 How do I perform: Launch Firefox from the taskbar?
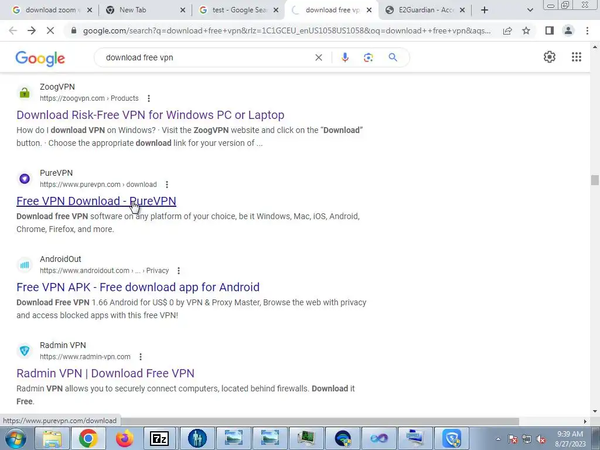click(x=124, y=438)
